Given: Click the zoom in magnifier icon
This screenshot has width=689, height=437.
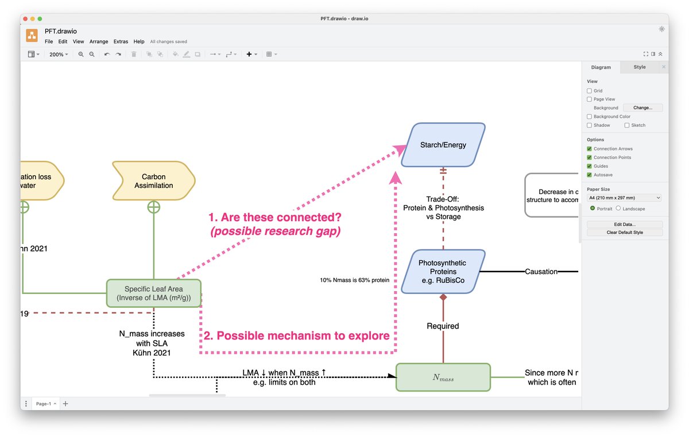Looking at the screenshot, I should coord(81,55).
